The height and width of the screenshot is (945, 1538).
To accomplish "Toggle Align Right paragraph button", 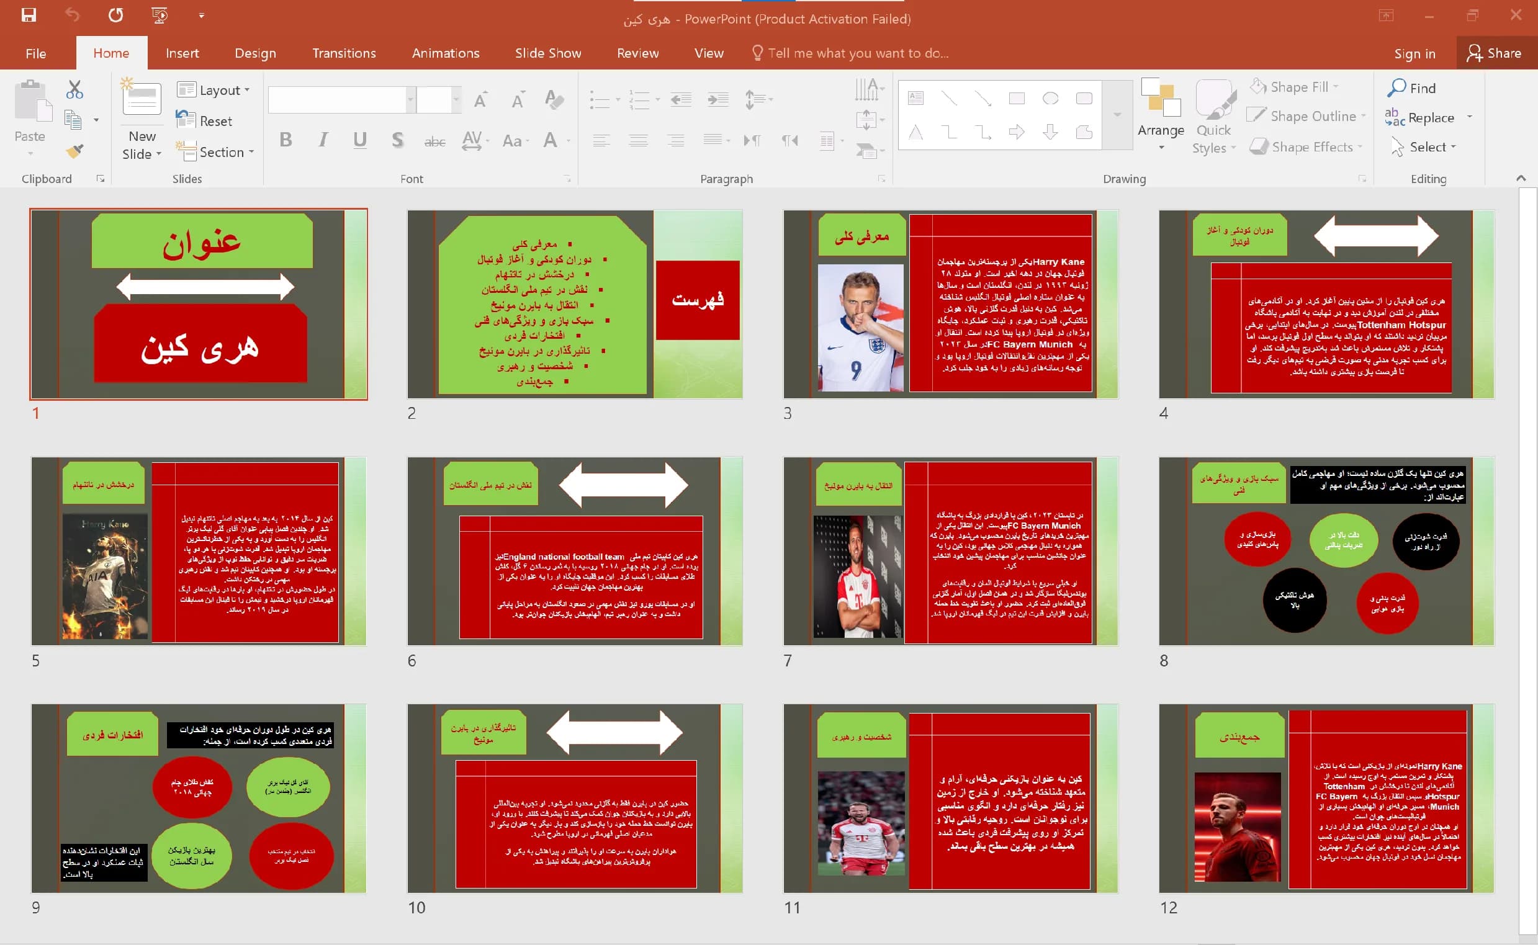I will (676, 140).
